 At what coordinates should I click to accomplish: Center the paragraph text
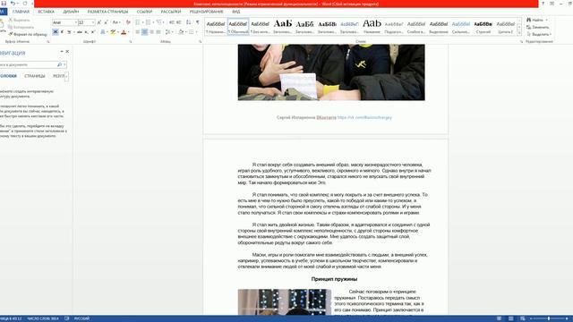click(x=145, y=32)
